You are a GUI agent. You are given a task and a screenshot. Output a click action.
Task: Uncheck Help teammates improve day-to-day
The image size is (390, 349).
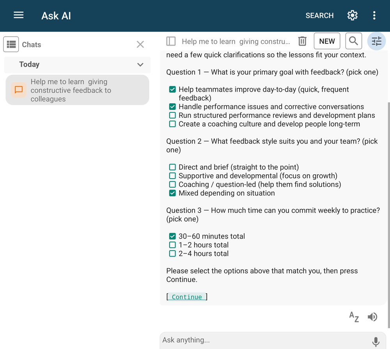click(172, 89)
